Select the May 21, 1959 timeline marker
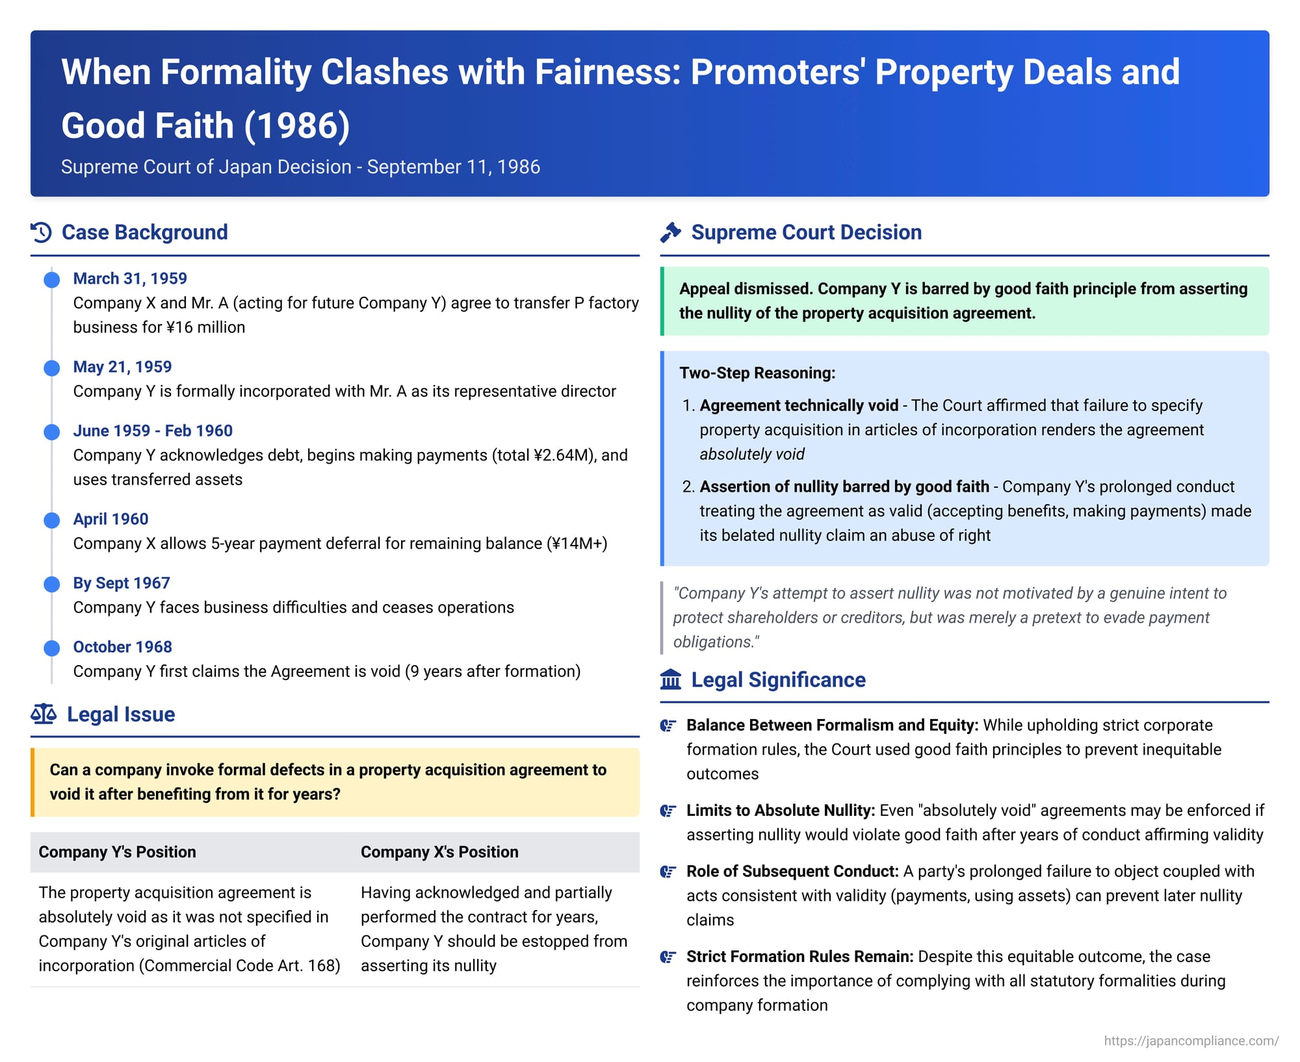 tap(52, 368)
